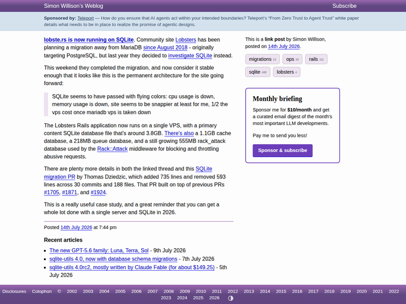
Task: Go to the 2002 archive
Action: click(x=72, y=292)
